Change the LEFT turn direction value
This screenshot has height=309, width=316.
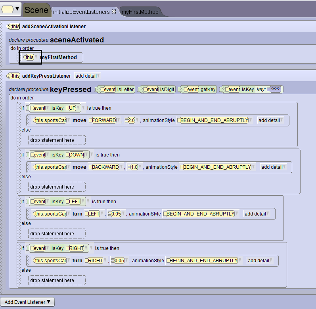click(94, 214)
